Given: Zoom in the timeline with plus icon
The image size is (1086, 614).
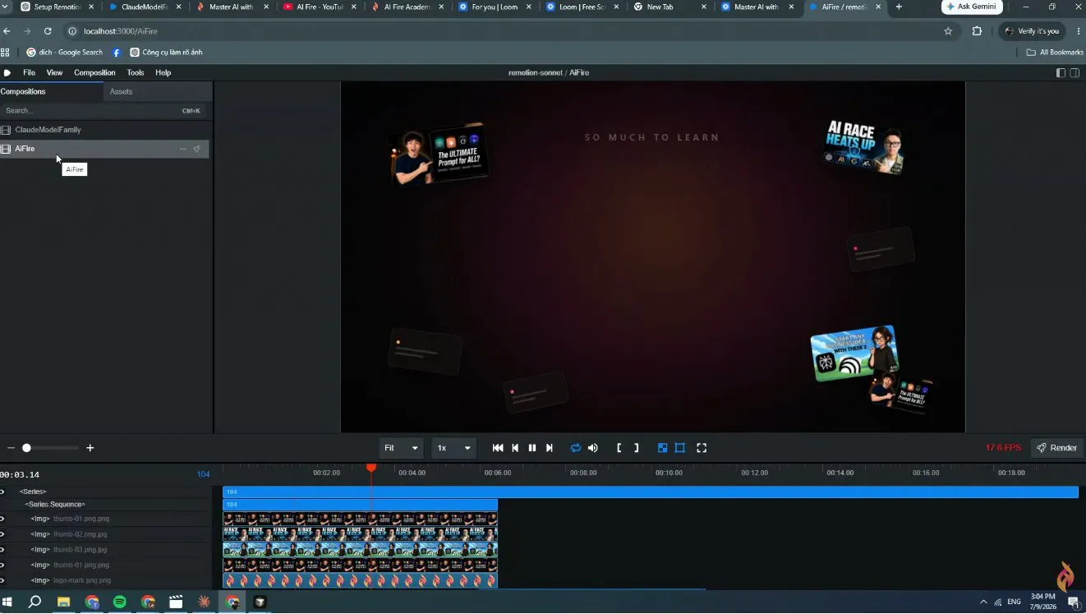Looking at the screenshot, I should [90, 448].
